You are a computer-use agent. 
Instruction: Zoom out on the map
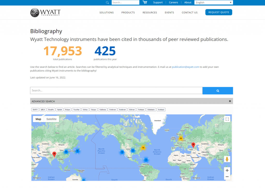227,177
